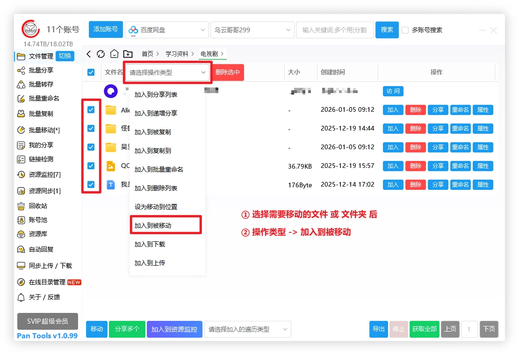Choose 加入到删除列表 menu option
Screen dimensions: 519x355
pyautogui.click(x=156, y=188)
